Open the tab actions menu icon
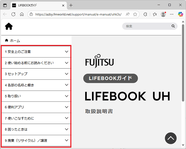 (x=5, y=5)
